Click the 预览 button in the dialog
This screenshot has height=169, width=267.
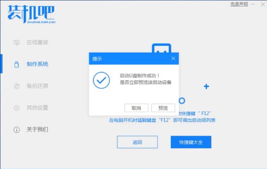[x=163, y=108]
